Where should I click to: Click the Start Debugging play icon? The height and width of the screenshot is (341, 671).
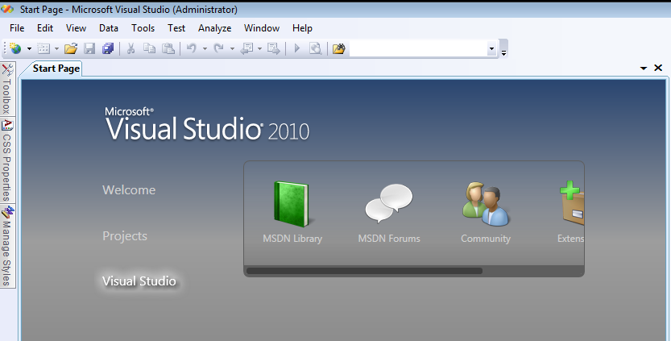(297, 48)
